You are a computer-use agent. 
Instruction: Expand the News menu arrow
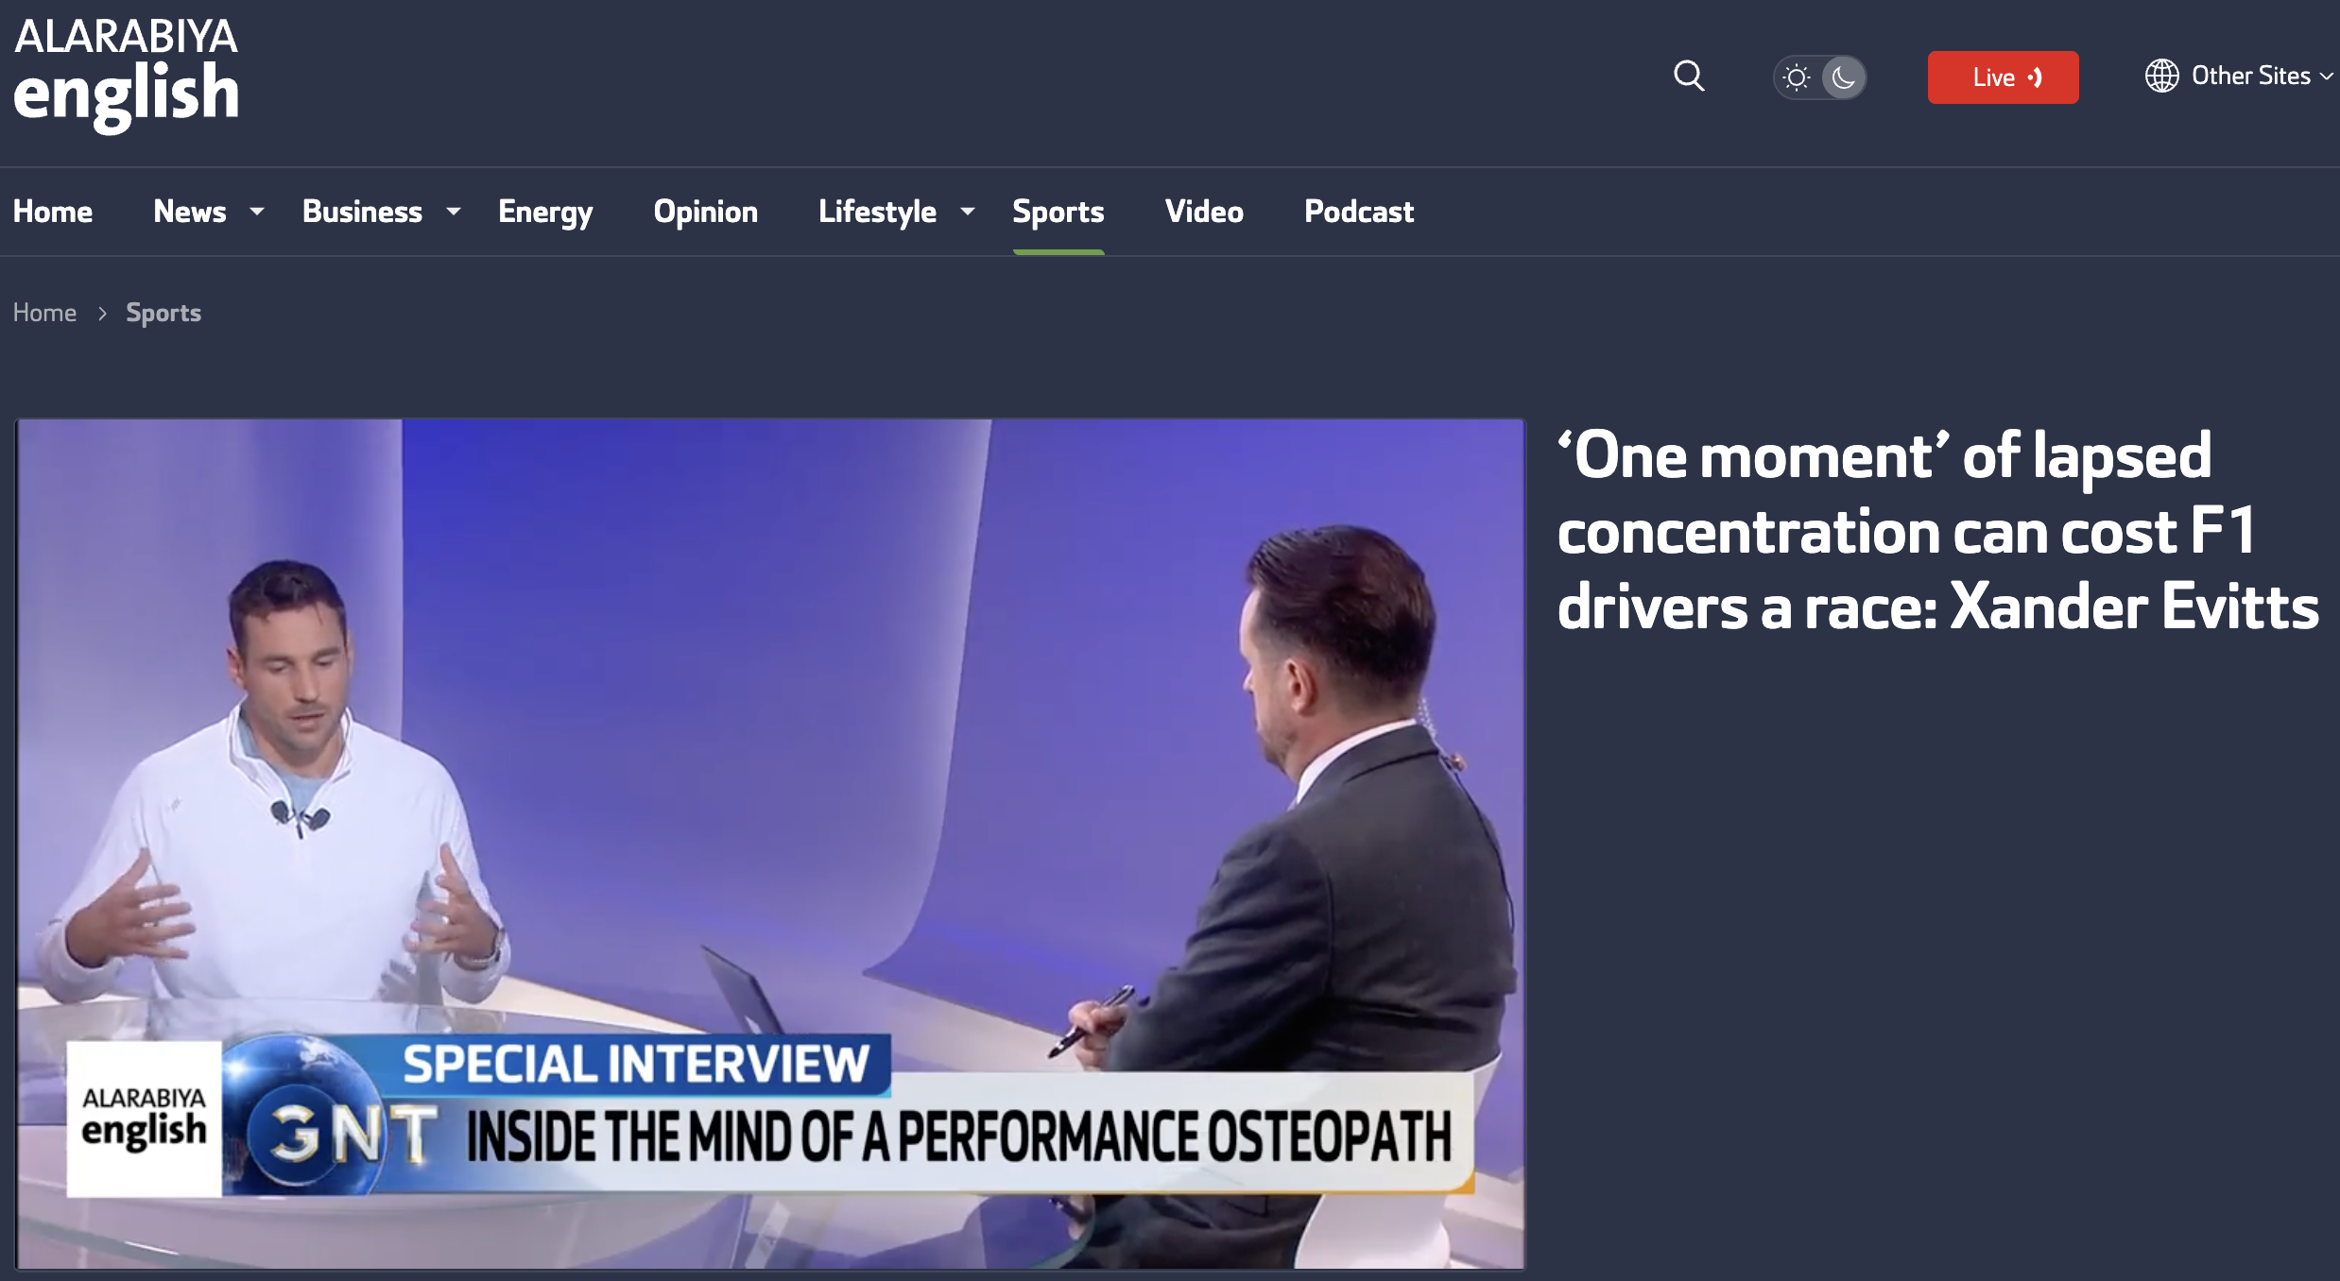pyautogui.click(x=256, y=212)
